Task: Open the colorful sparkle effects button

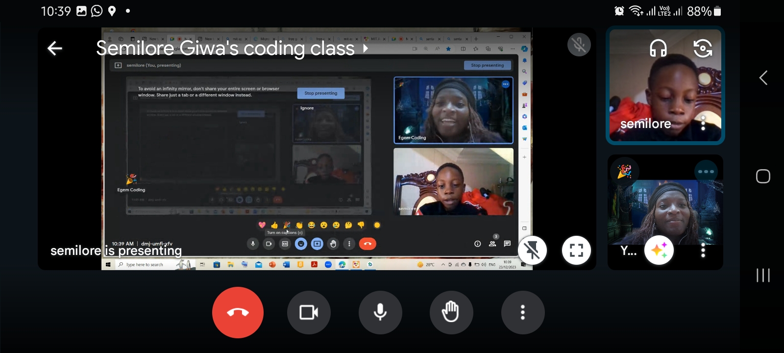Action: point(659,251)
